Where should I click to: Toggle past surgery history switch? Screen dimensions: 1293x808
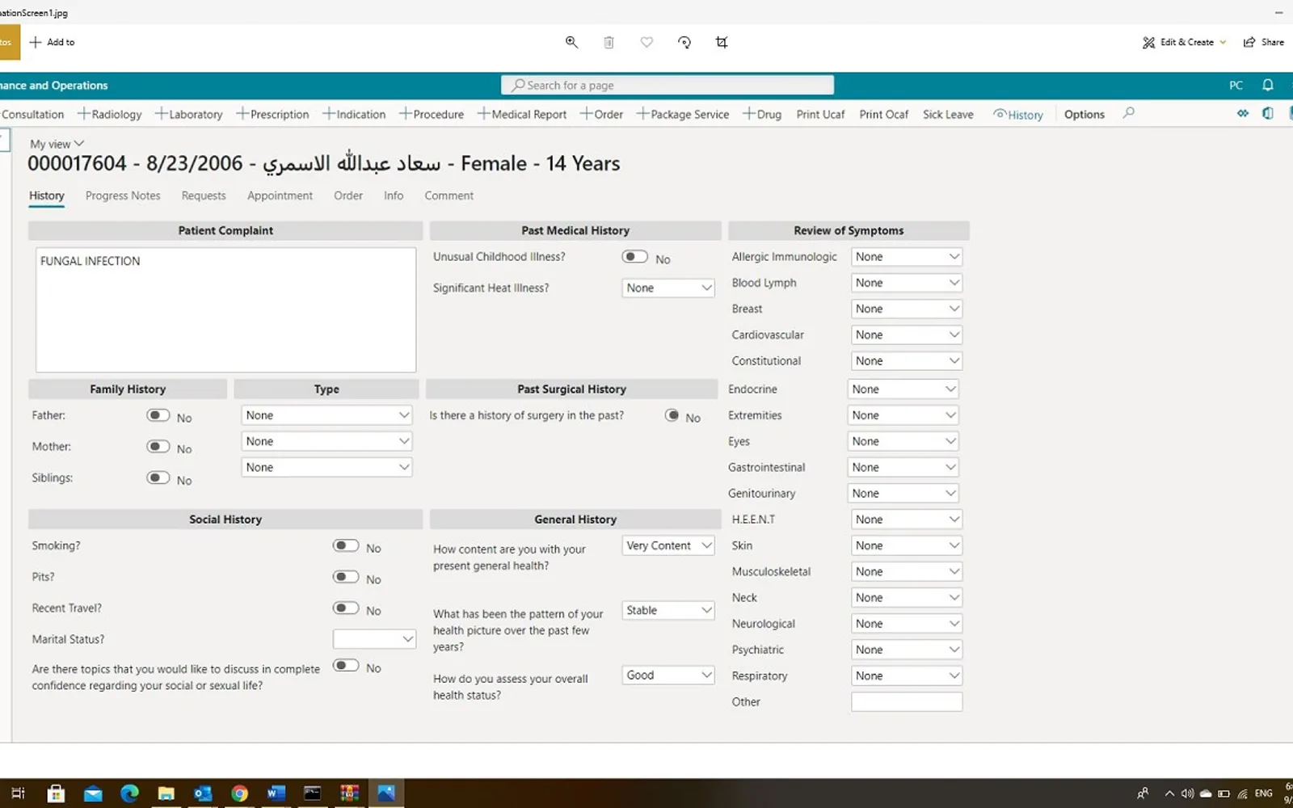click(x=672, y=415)
